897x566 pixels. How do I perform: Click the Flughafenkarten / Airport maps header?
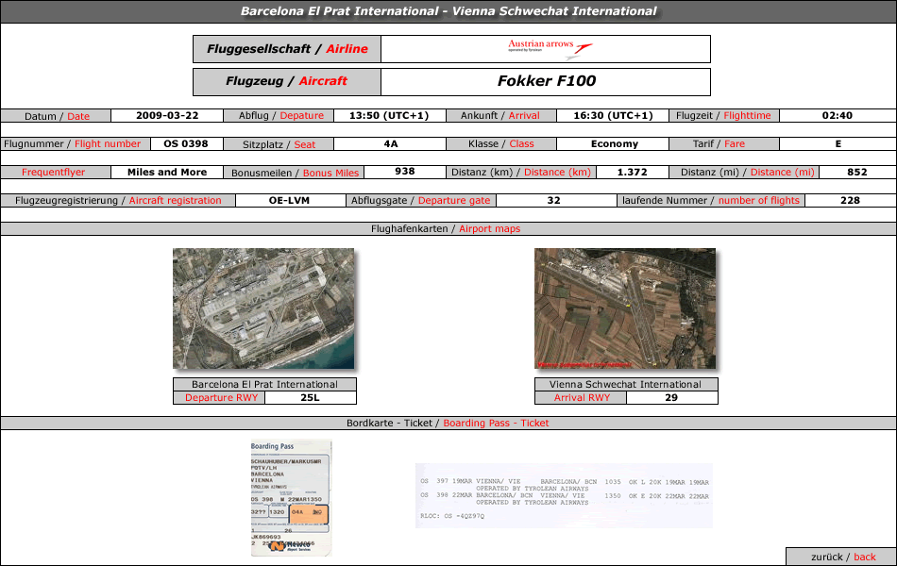[446, 228]
